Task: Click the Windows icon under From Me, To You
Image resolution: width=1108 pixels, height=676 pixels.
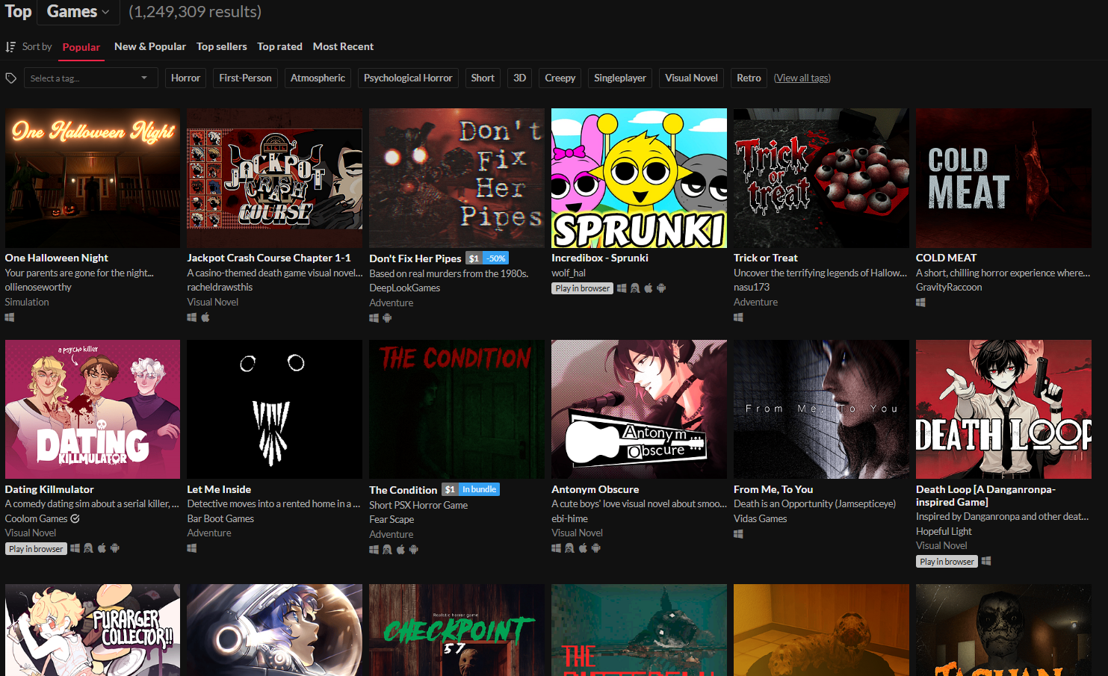Action: tap(739, 534)
